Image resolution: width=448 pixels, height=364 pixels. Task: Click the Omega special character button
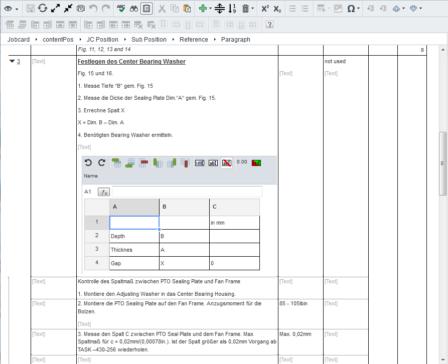pos(351,9)
